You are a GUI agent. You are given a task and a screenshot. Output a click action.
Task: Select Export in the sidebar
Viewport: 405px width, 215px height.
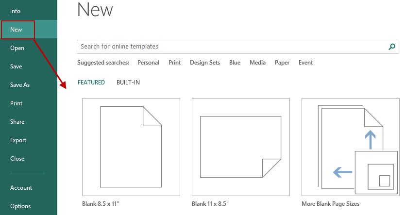[x=18, y=140]
